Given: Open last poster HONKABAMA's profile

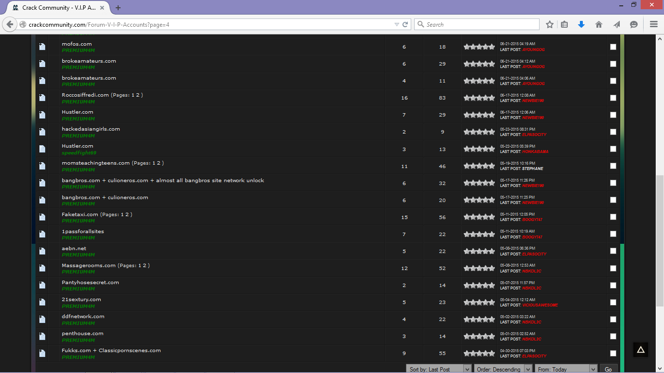Looking at the screenshot, I should [x=535, y=152].
